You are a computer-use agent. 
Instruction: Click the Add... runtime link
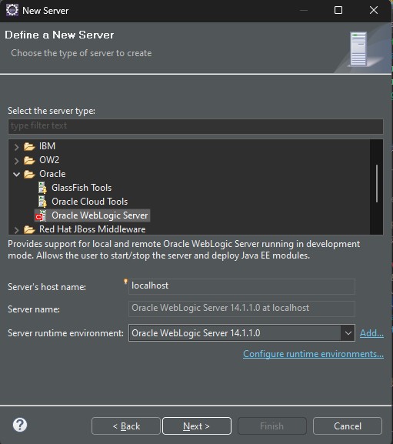371,333
